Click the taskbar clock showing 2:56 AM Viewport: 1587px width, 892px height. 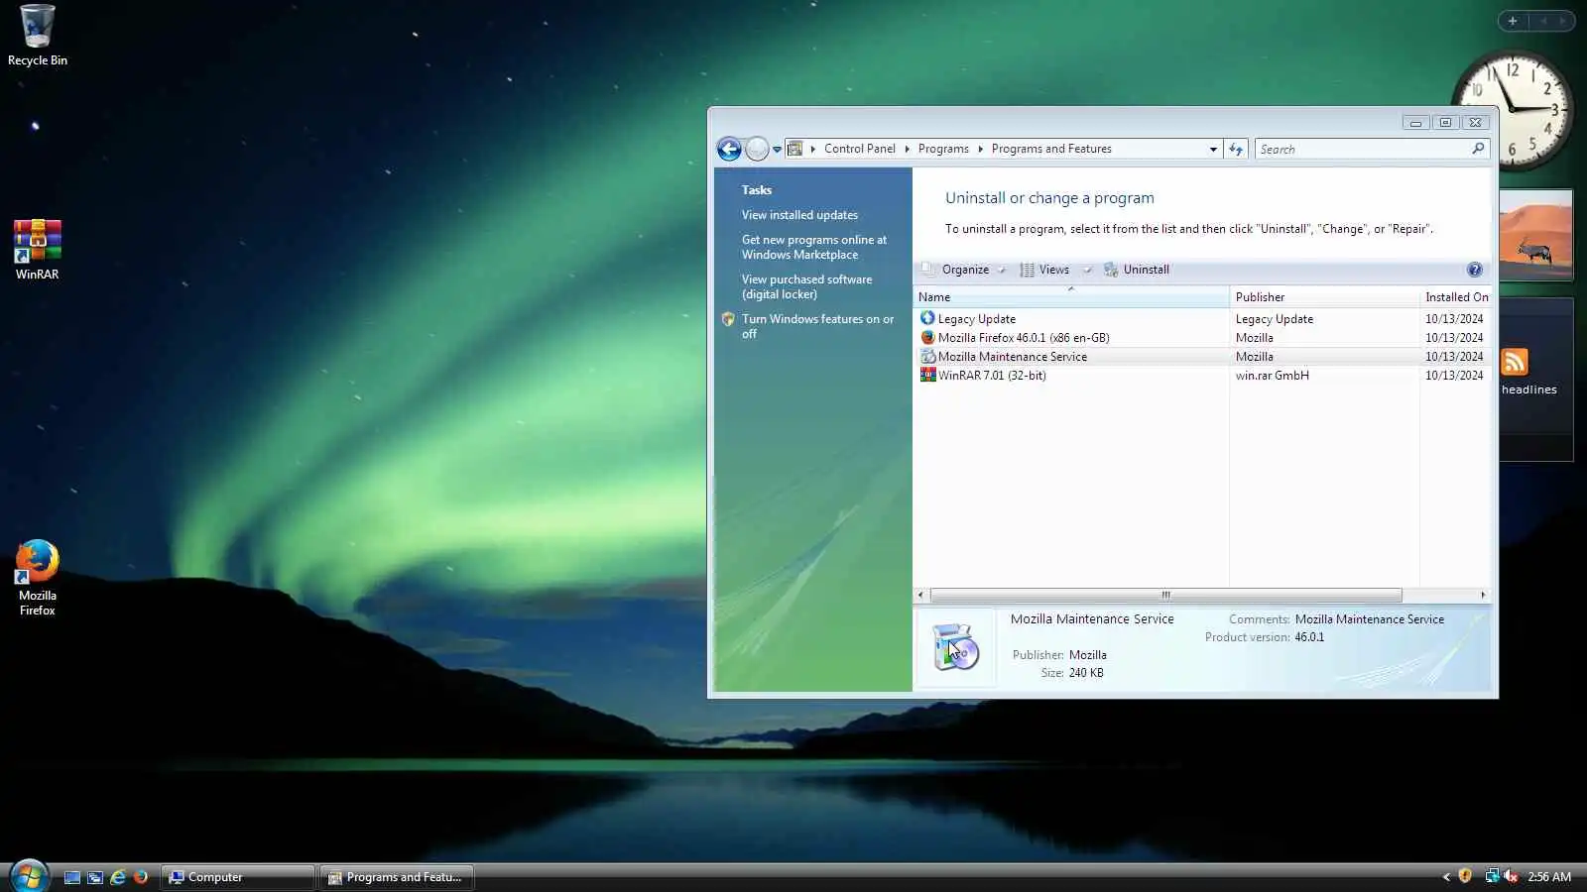tap(1549, 877)
